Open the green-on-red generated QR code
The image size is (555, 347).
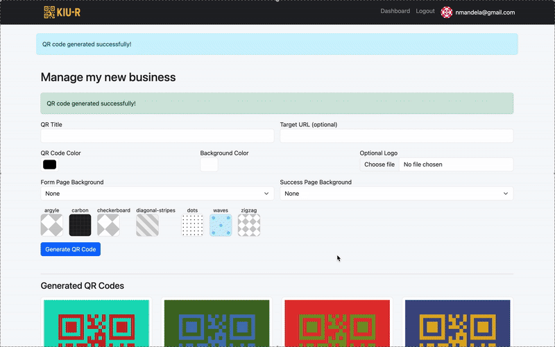coord(337,323)
